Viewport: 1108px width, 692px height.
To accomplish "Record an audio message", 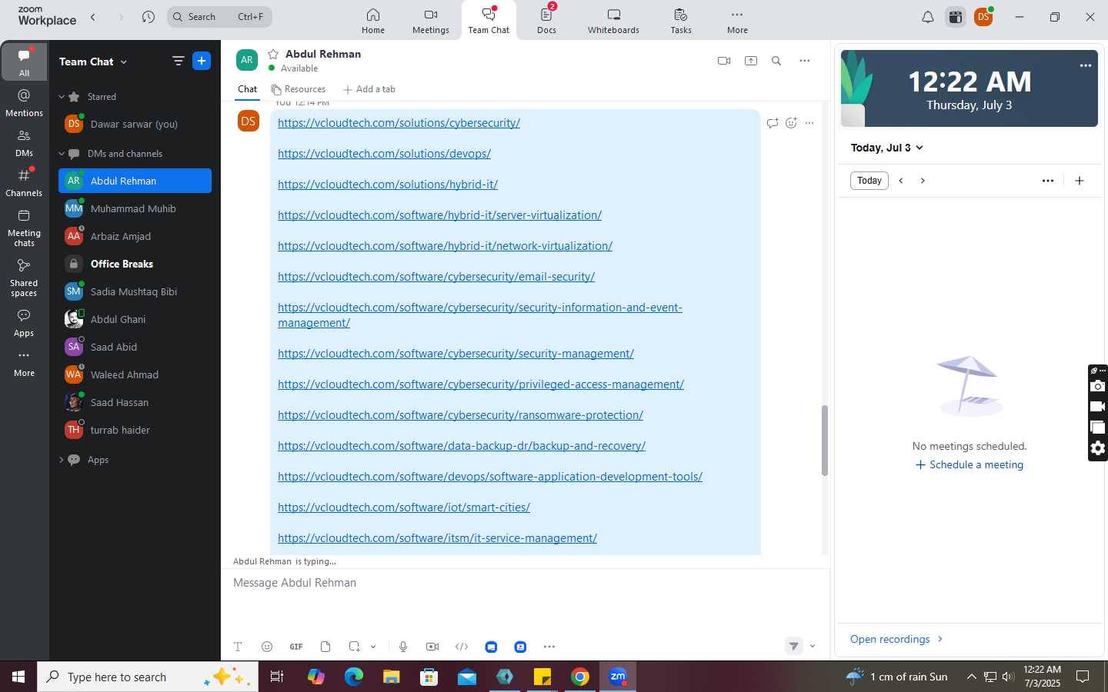I will point(403,647).
